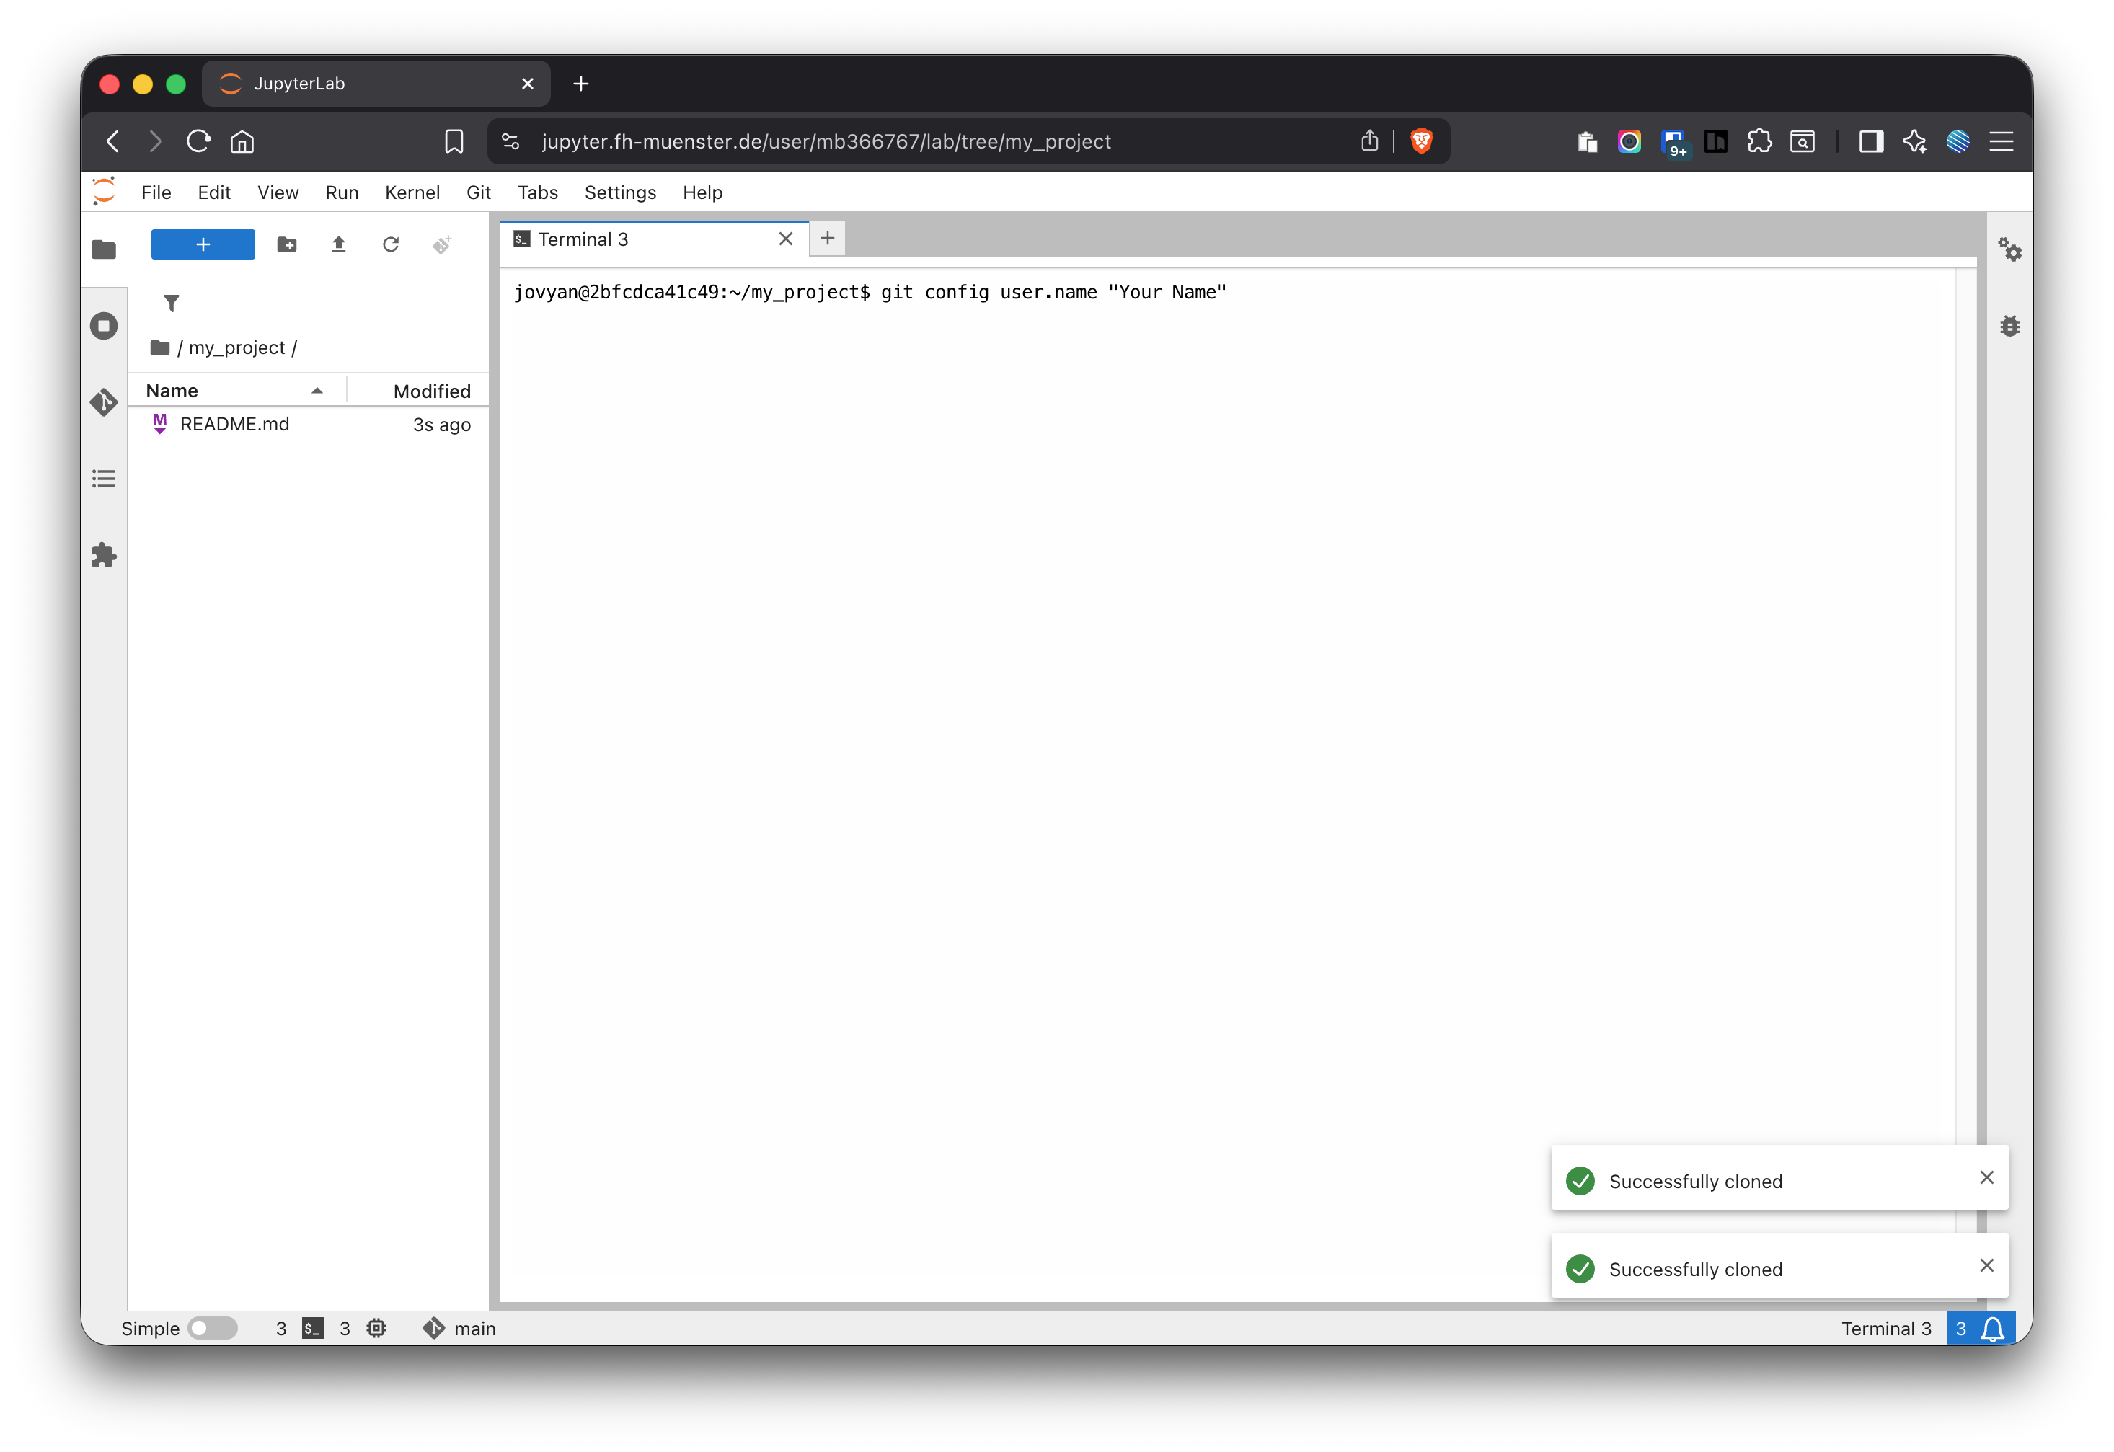
Task: Open the Git sidebar panel
Action: [x=104, y=402]
